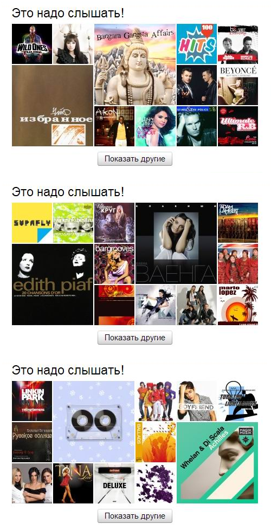
Task: Click the first Показать другие button
Action: tap(135, 159)
